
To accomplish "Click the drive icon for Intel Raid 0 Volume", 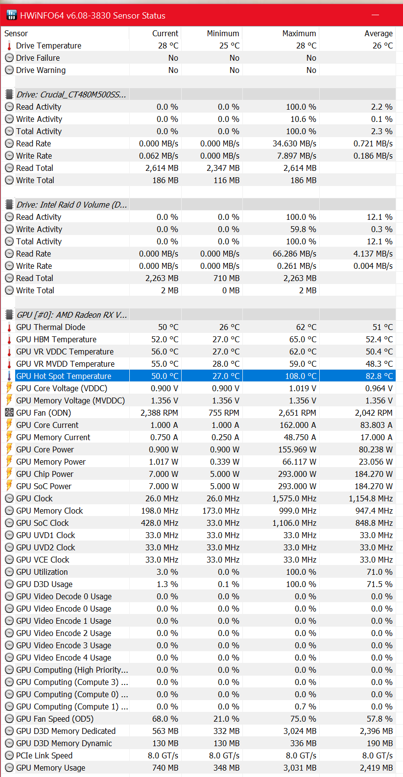I will point(9,205).
